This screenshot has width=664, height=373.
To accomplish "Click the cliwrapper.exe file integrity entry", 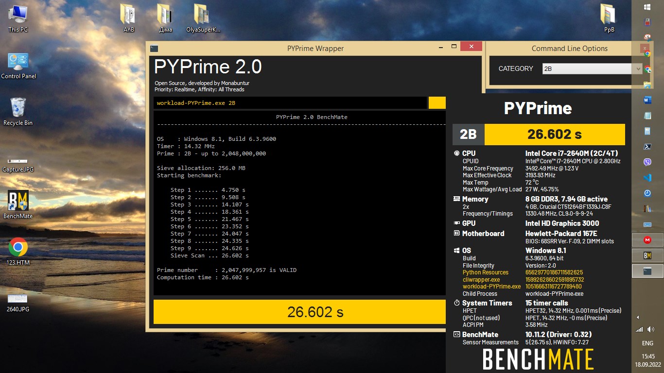I will (523, 280).
